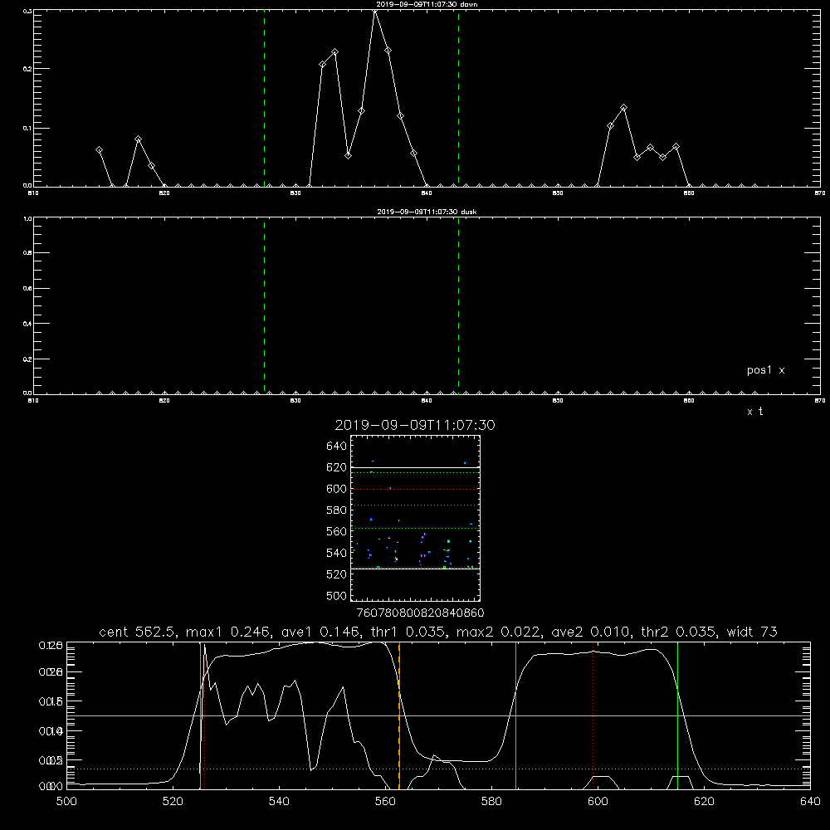Select the left green dashed line in dawn plot
The image size is (830, 830).
[264, 98]
